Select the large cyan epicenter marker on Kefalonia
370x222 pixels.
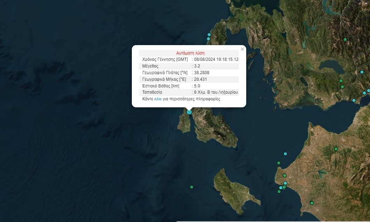tap(189, 112)
